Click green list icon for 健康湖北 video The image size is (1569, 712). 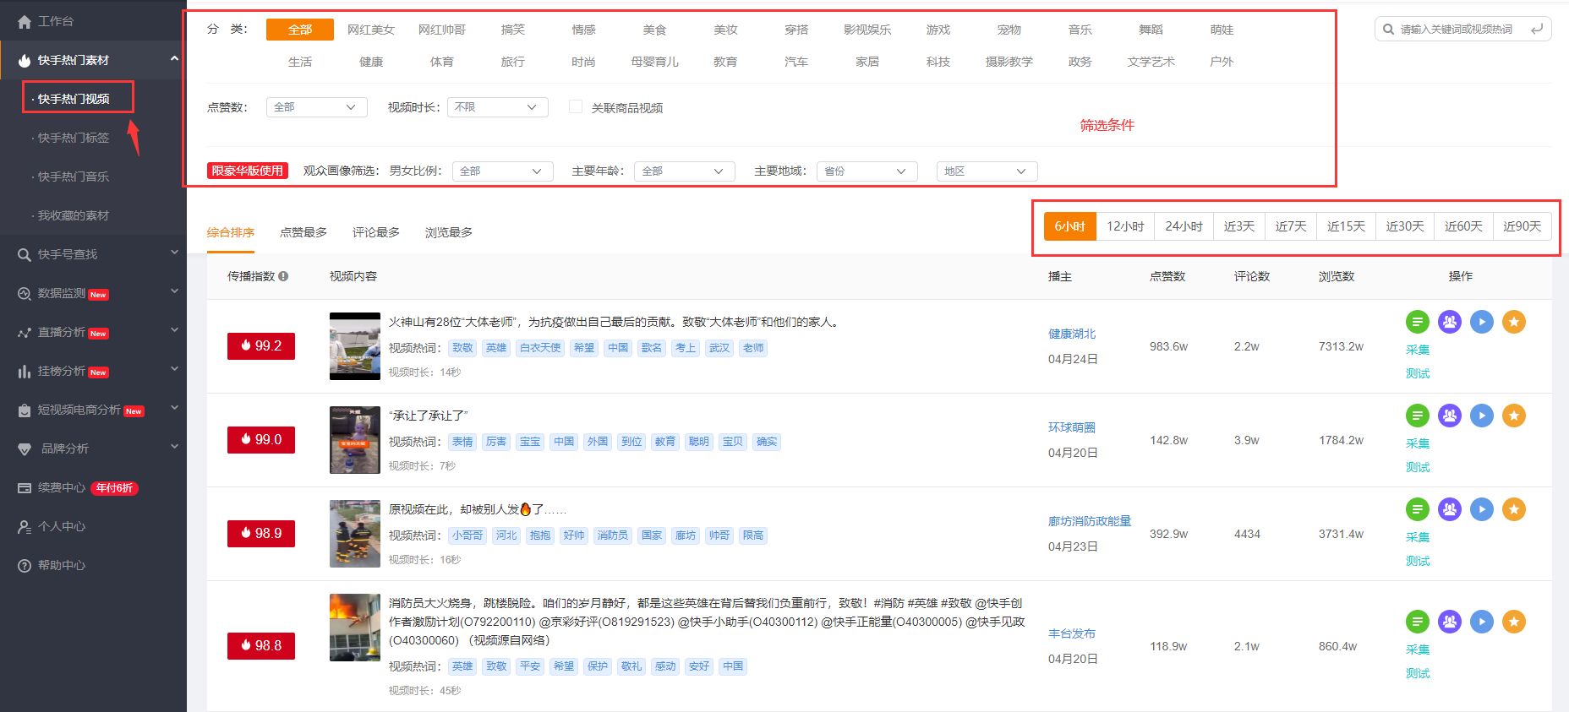1418,322
